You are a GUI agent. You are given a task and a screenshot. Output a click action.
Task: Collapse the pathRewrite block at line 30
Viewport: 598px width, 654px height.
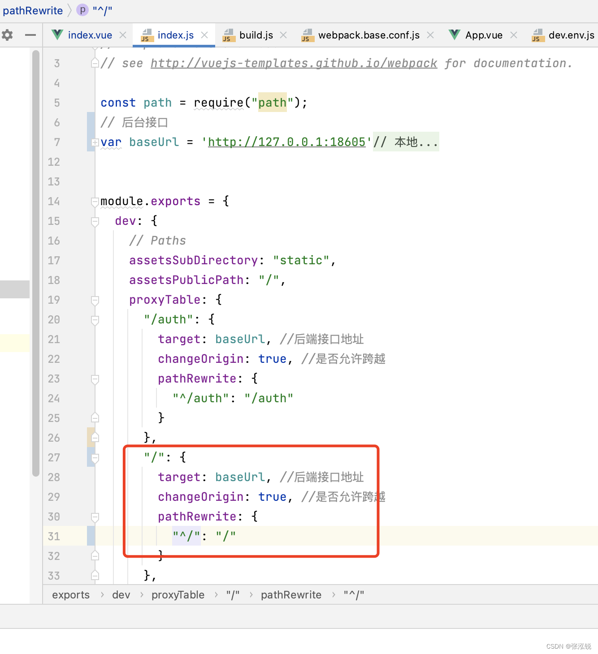(95, 517)
